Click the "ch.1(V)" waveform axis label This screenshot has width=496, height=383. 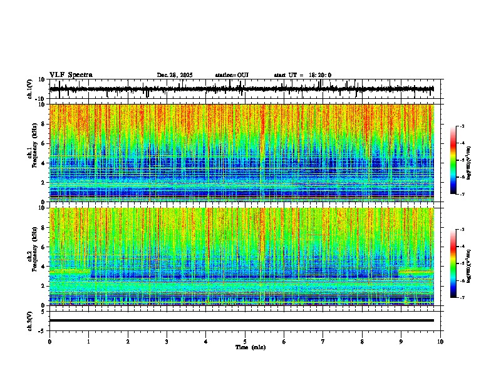30,89
